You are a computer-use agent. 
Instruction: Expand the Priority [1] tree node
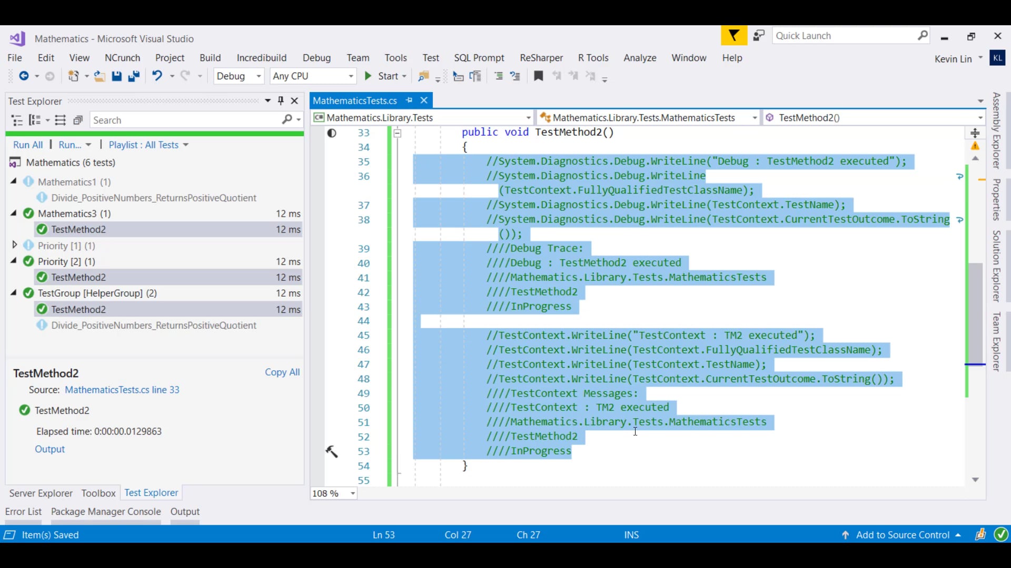[14, 245]
